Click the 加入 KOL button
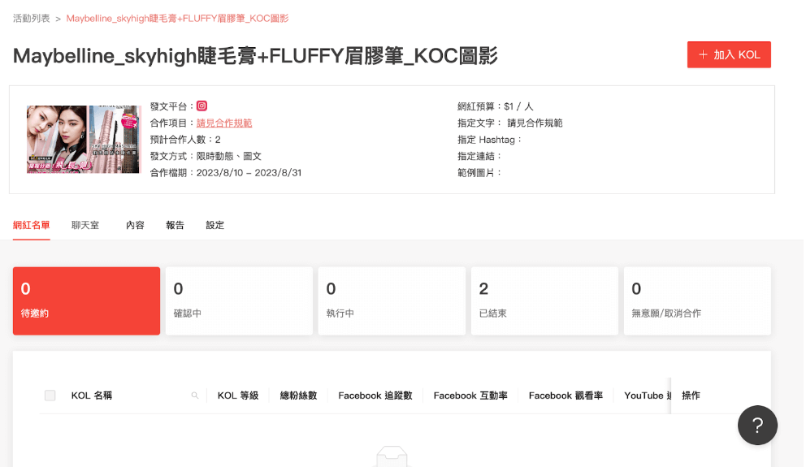This screenshot has height=467, width=806. tap(729, 55)
